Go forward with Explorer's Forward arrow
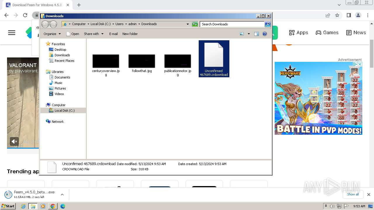374x210 pixels. pyautogui.click(x=53, y=24)
